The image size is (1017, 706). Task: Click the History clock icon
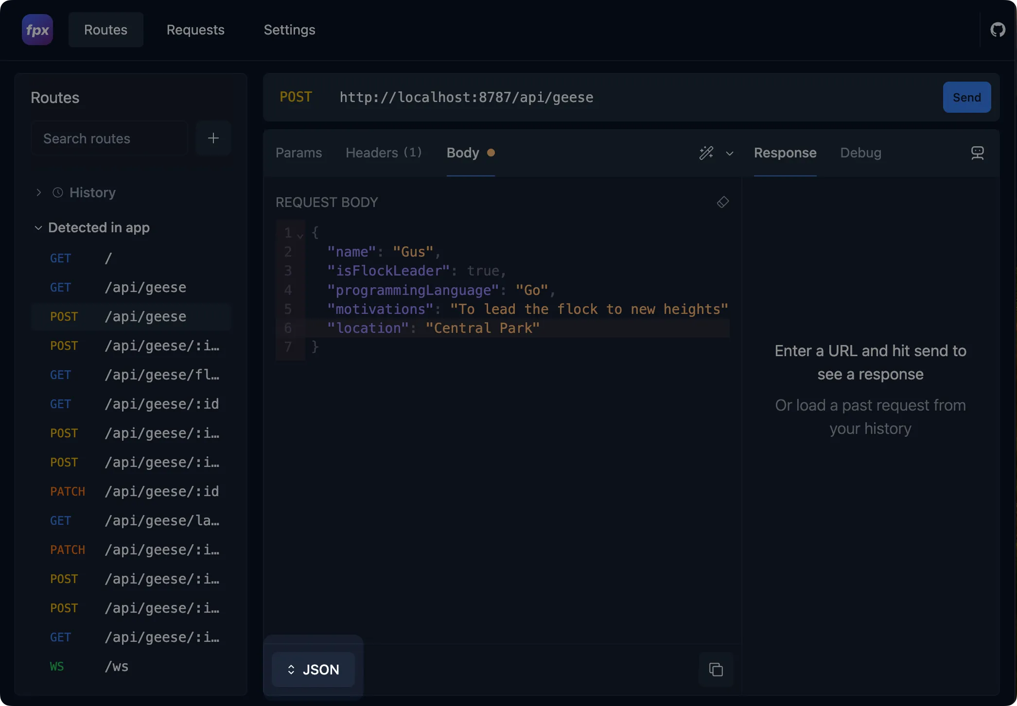click(x=58, y=193)
